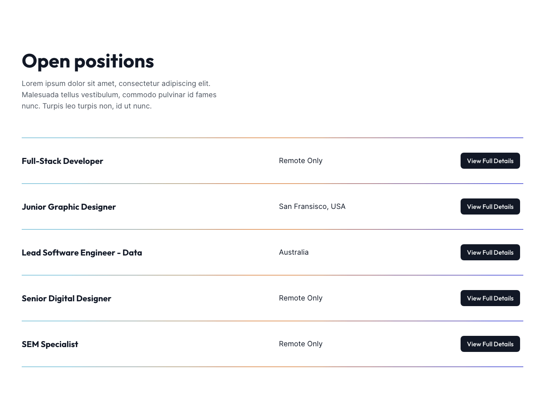545x417 pixels.
Task: Click the Australia location text
Action: click(x=294, y=252)
